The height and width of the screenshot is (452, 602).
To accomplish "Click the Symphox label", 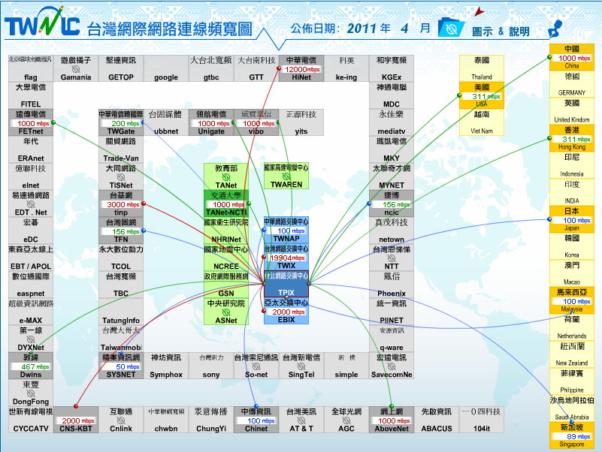I will click(x=166, y=375).
